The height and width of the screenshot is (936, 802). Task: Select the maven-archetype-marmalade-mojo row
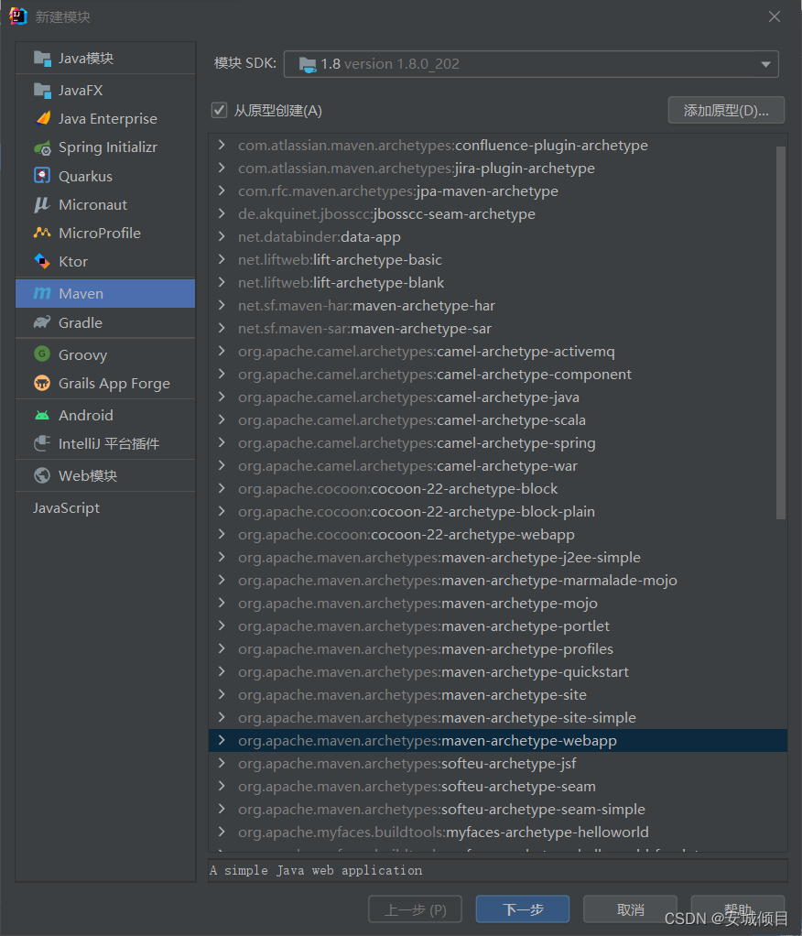point(498,581)
